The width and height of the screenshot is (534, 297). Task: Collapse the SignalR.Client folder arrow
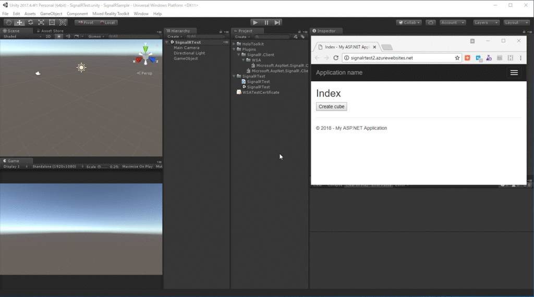point(239,55)
